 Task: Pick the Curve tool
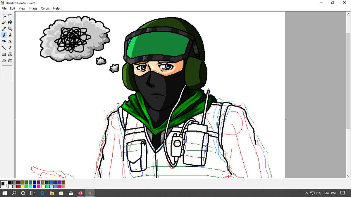10,48
